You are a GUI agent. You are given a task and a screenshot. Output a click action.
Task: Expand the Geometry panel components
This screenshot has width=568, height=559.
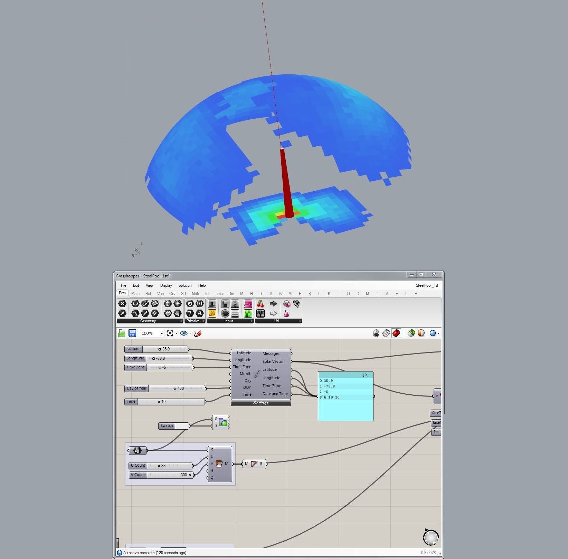(181, 321)
